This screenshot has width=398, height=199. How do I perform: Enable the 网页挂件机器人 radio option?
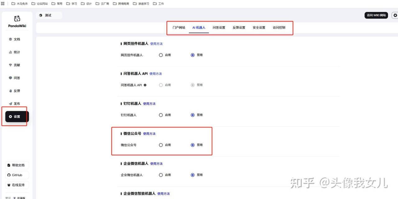click(161, 55)
